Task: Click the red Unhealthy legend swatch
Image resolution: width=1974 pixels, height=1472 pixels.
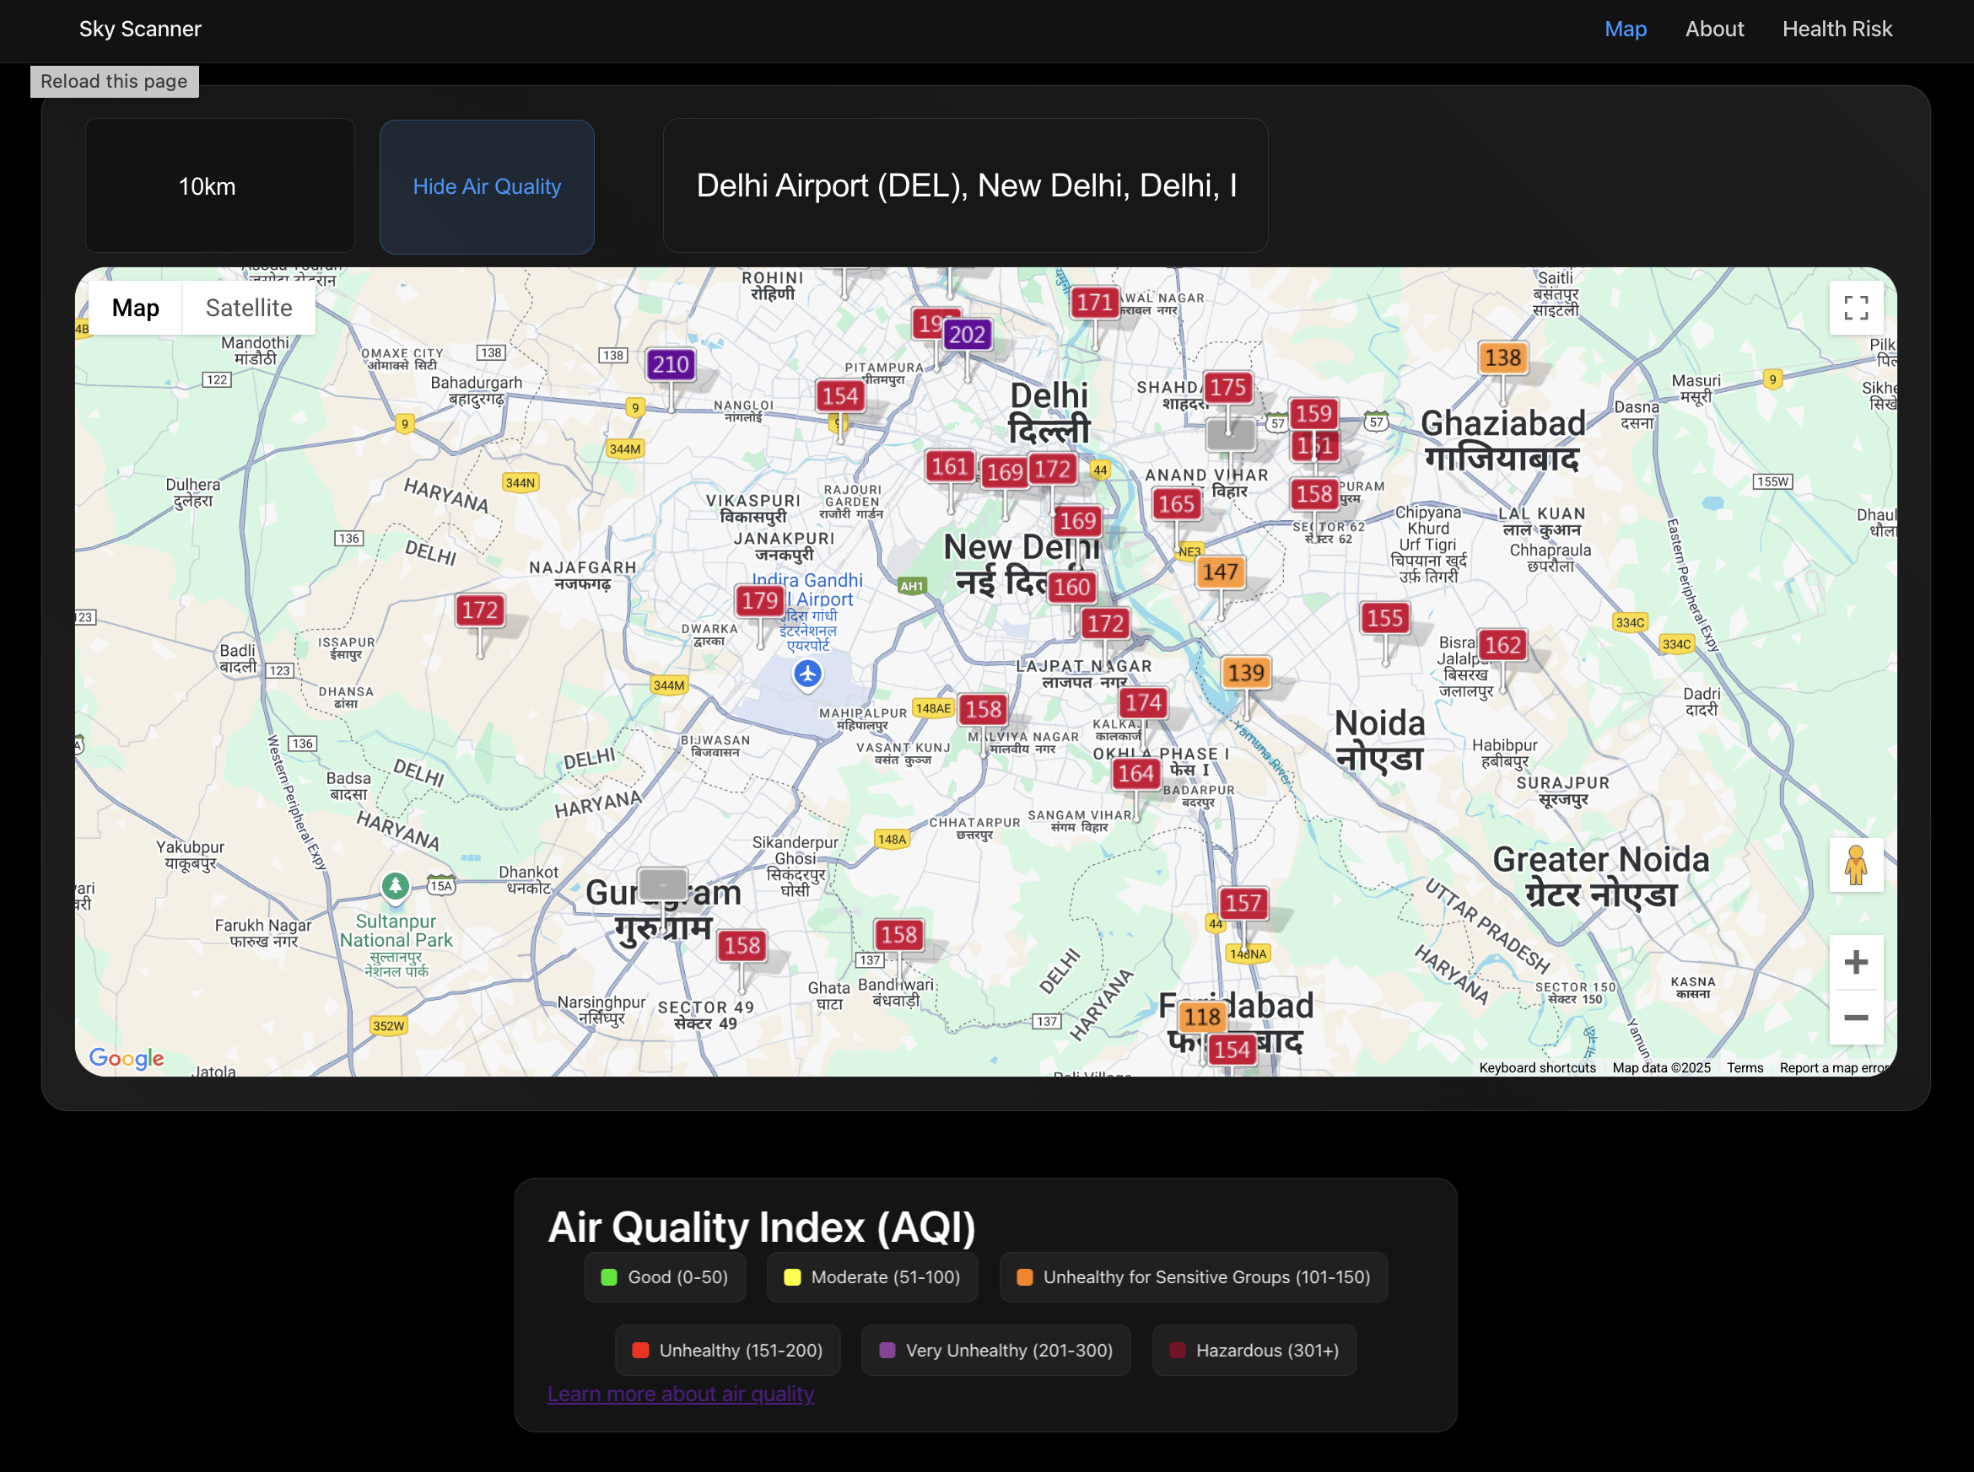Action: click(640, 1350)
